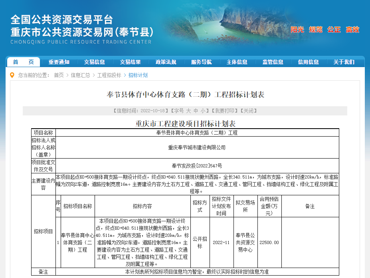The height and width of the screenshot is (278, 370).
Task: Set font size to 大
Action: tap(188, 111)
